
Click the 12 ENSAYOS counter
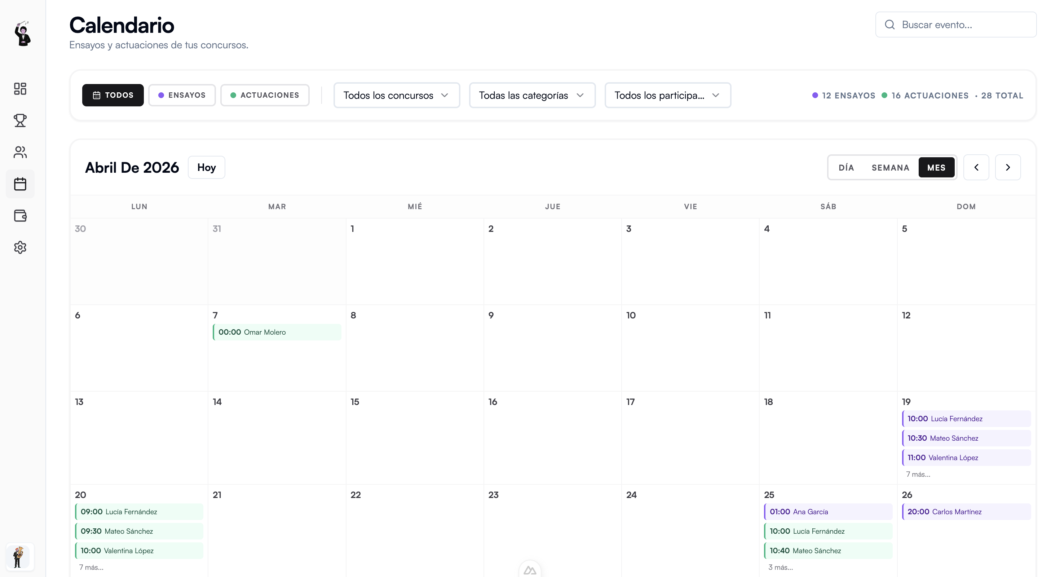click(844, 96)
